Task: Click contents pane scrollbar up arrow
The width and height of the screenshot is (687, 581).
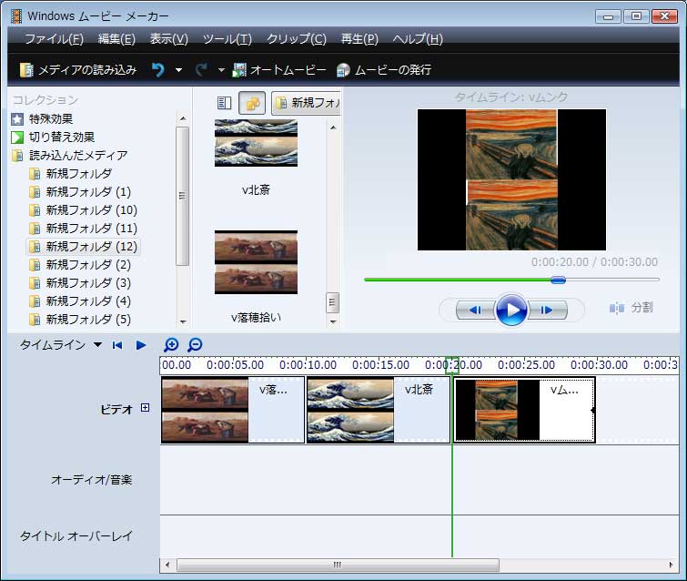Action: [x=333, y=127]
